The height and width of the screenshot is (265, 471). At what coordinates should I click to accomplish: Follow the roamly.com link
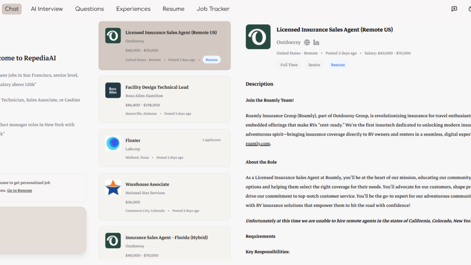[x=258, y=143]
